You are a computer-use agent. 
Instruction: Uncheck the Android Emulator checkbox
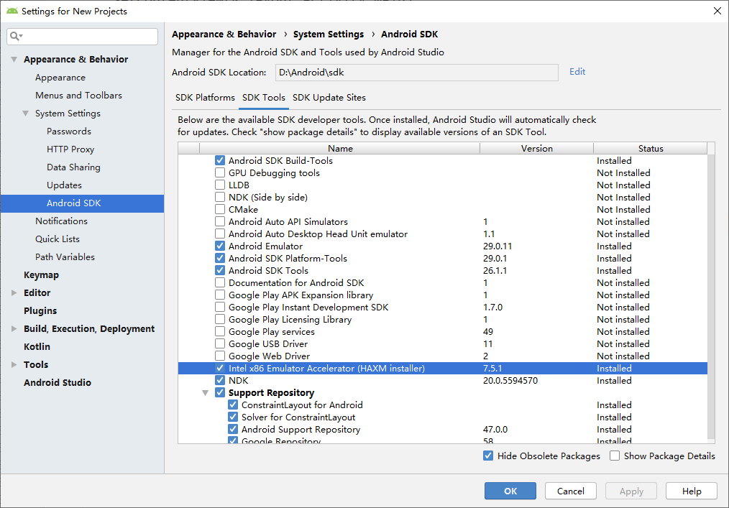[x=220, y=246]
